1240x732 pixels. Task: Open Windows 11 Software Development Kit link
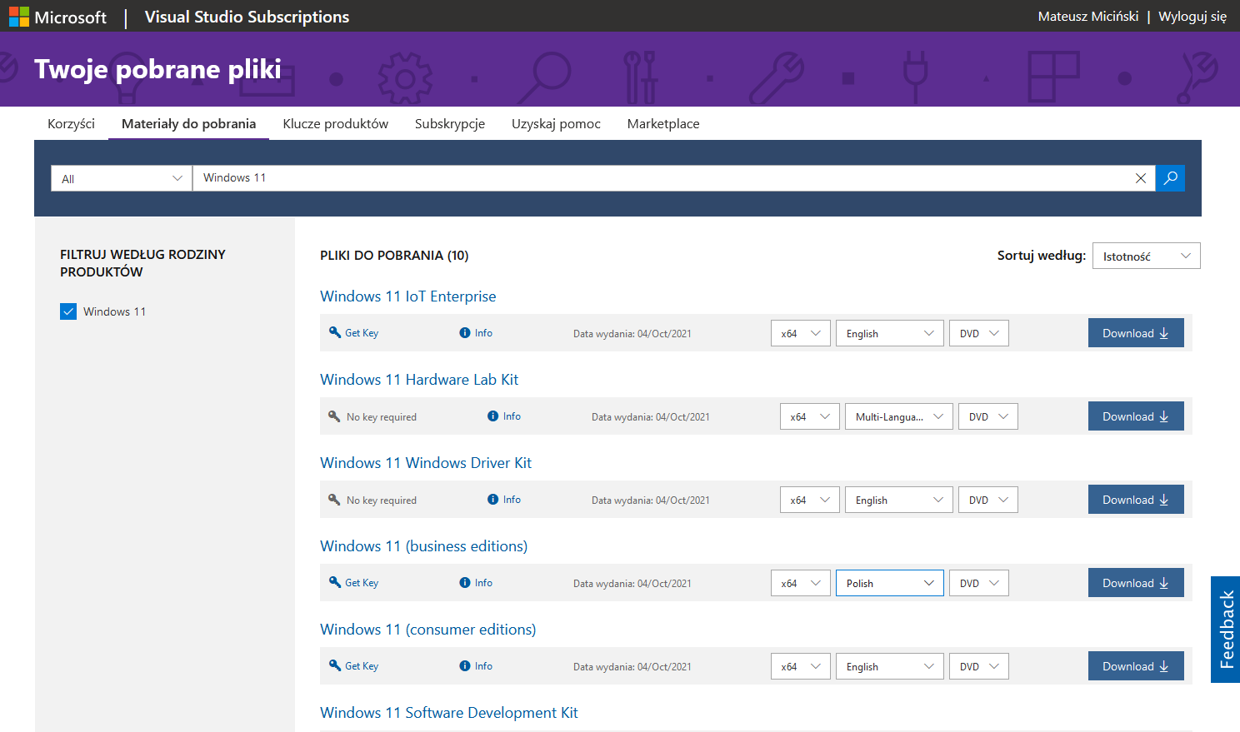click(x=448, y=713)
